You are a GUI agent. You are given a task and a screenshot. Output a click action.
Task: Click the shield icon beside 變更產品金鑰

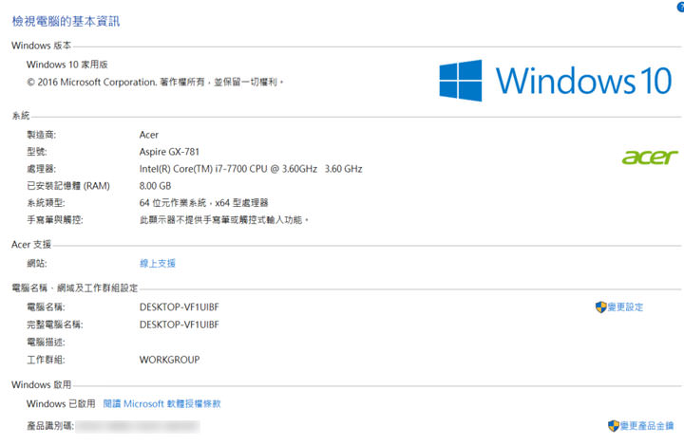614,425
